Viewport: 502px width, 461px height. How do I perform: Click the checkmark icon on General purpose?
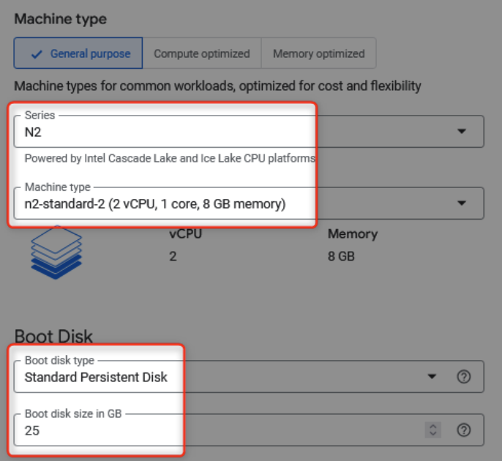click(37, 53)
